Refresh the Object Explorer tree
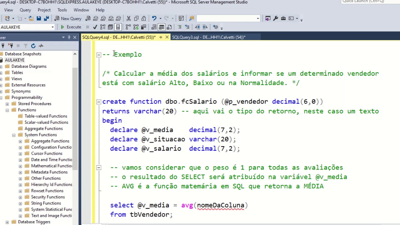This screenshot has width=400, height=225. click(33, 46)
